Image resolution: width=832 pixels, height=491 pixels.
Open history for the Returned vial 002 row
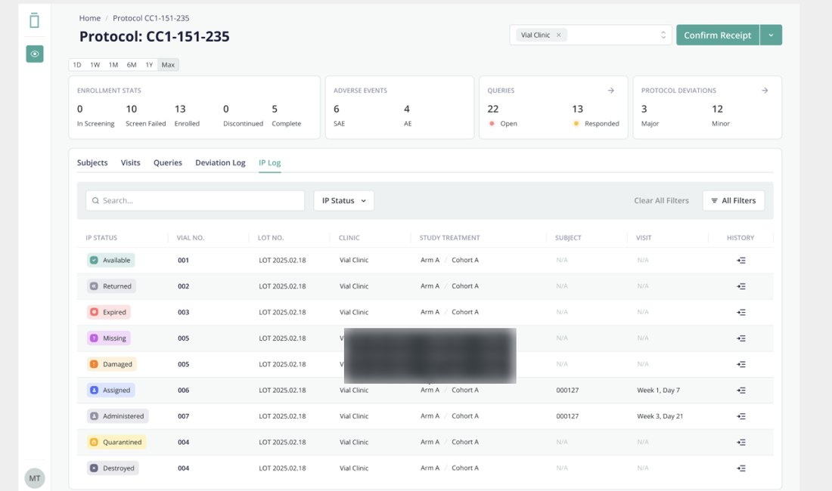[x=740, y=286]
